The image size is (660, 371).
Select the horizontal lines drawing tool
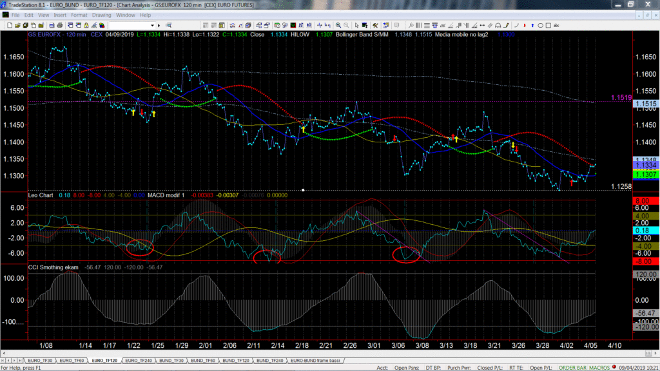[427, 25]
